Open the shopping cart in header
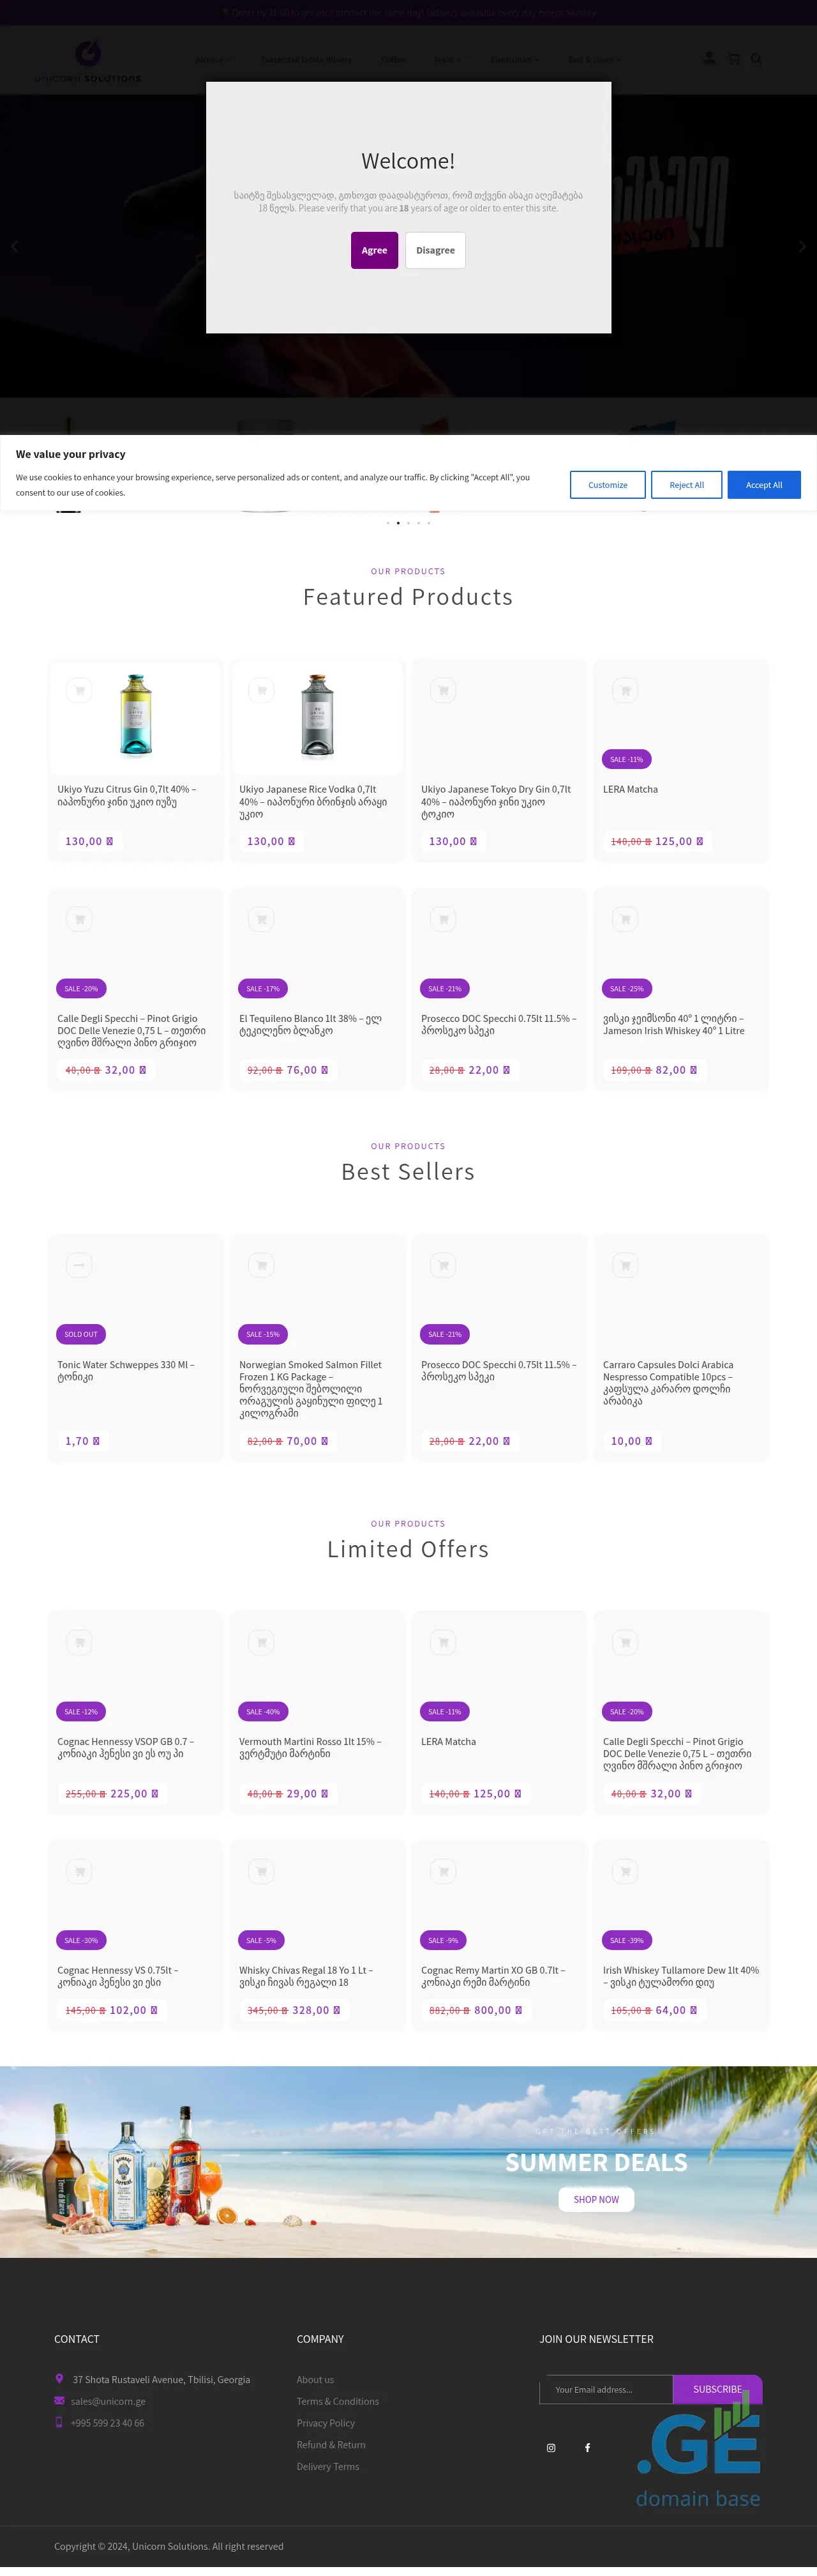This screenshot has height=2576, width=817. [734, 59]
